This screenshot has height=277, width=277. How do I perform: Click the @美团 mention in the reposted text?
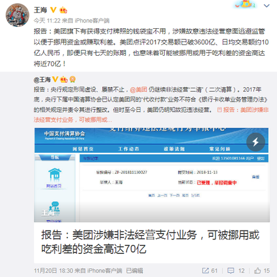click(x=138, y=90)
